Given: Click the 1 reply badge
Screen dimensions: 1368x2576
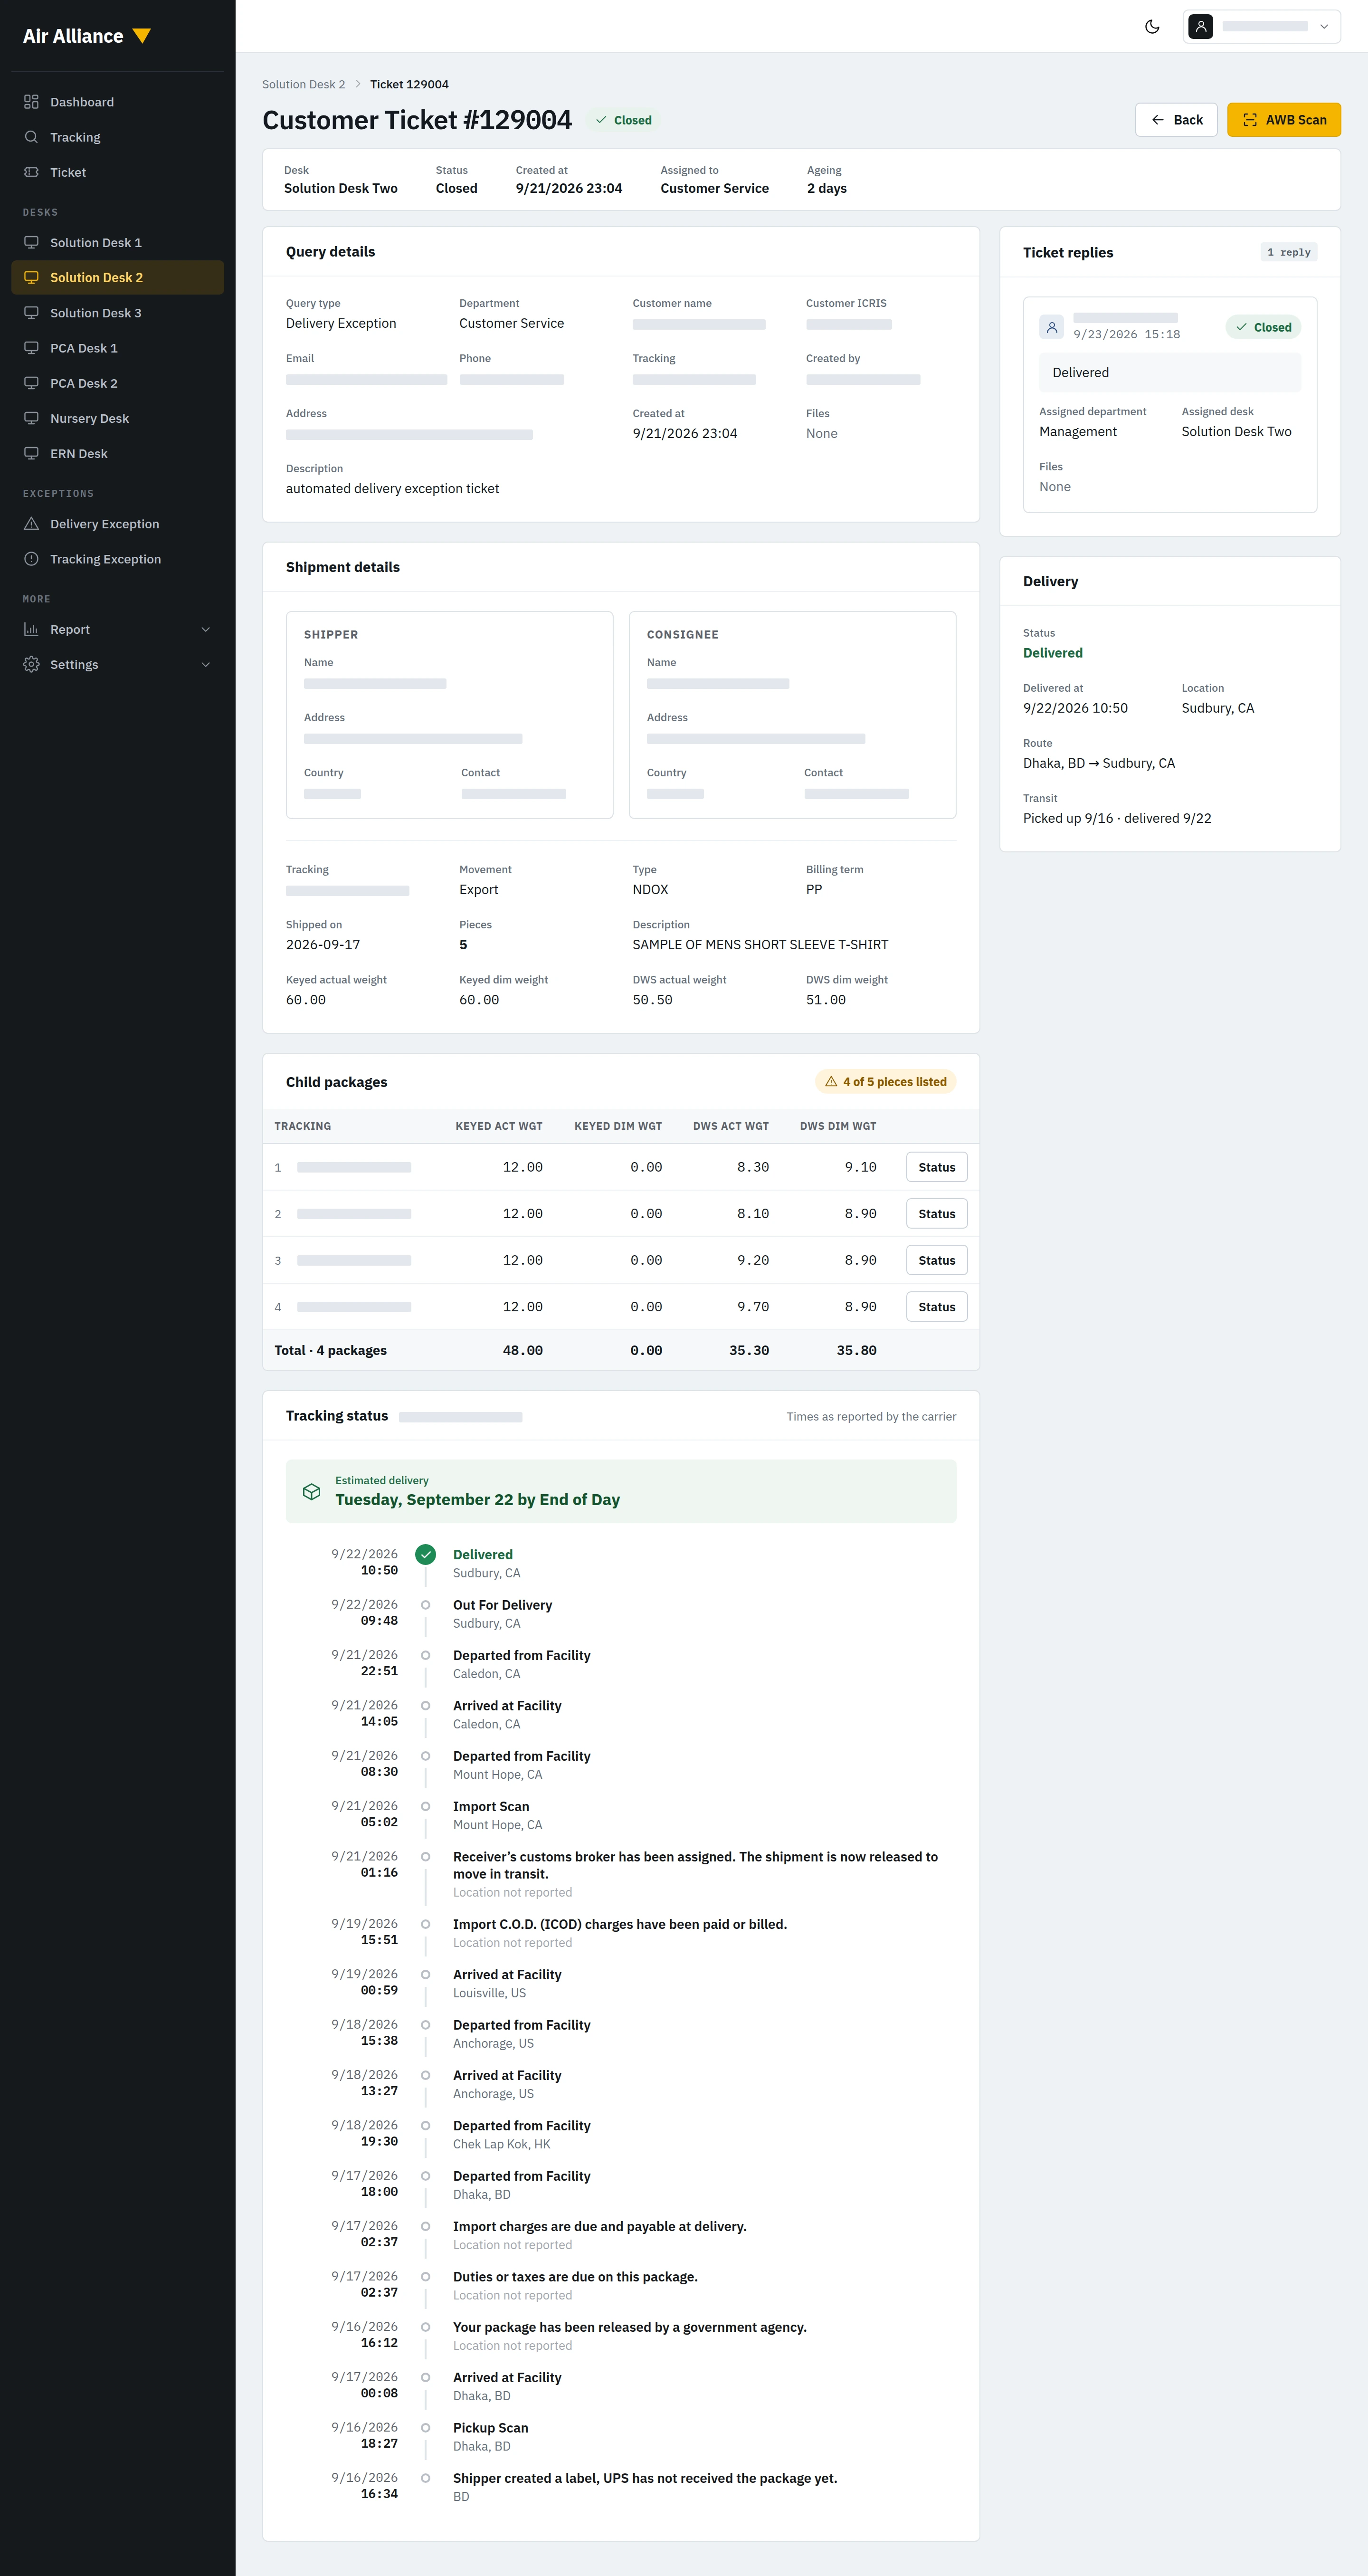Looking at the screenshot, I should 1288,252.
